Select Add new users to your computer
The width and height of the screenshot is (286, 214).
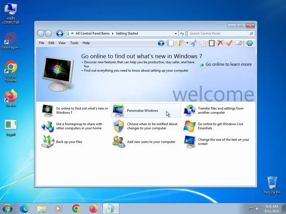146,142
